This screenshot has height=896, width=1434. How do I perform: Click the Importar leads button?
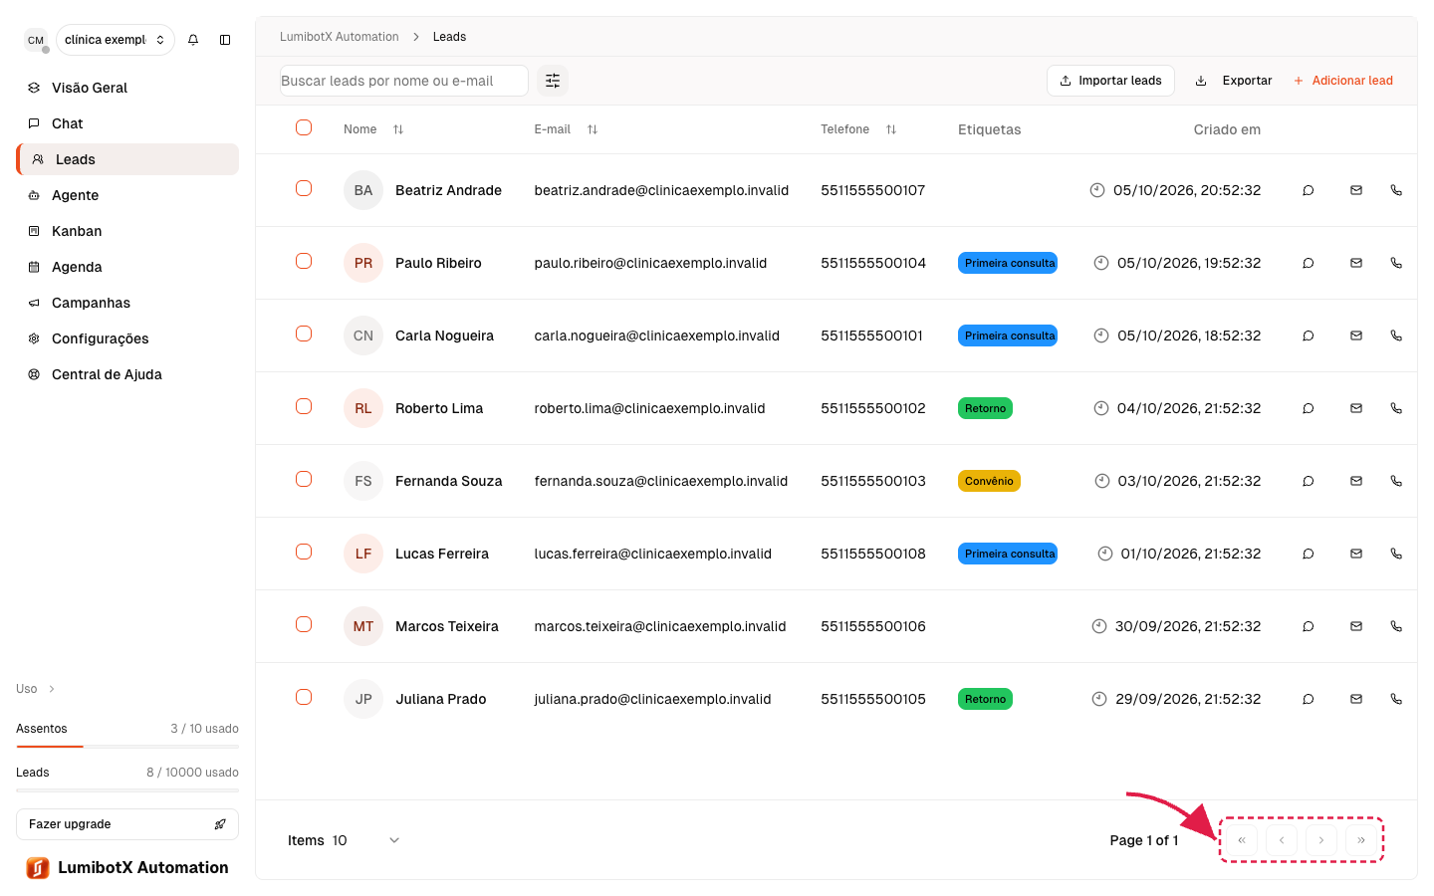coord(1110,81)
